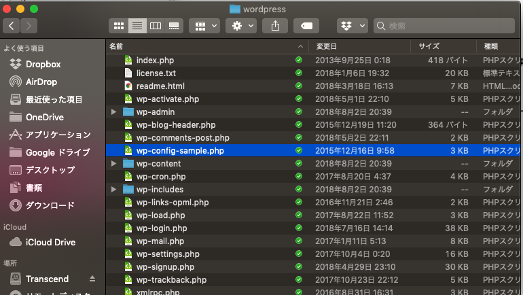This screenshot has width=523, height=295.
Task: Open the group-by arrangement dropdown
Action: [x=204, y=26]
